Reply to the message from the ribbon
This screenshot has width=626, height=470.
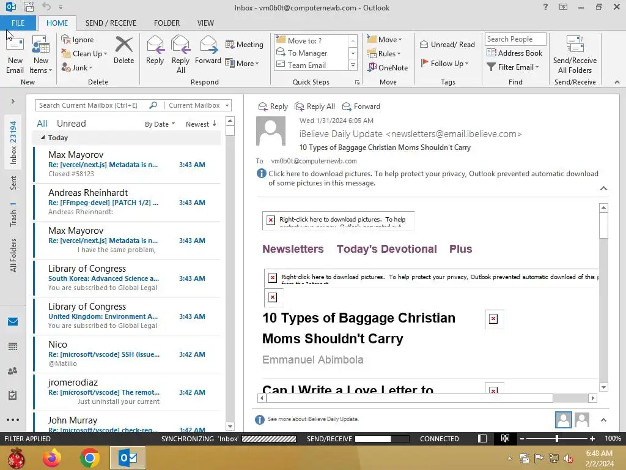click(155, 50)
